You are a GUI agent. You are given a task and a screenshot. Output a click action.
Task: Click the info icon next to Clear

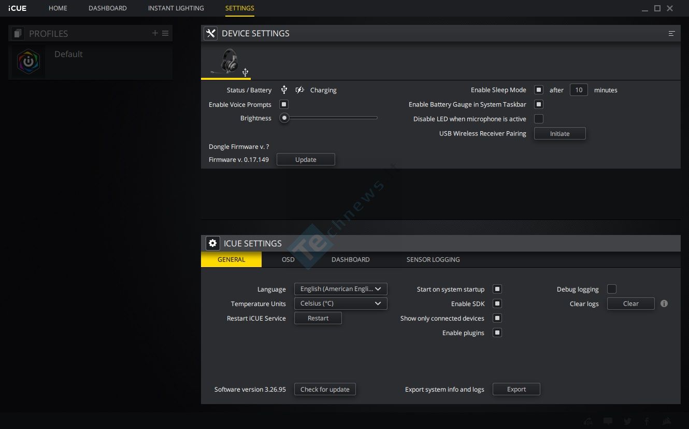pyautogui.click(x=664, y=303)
